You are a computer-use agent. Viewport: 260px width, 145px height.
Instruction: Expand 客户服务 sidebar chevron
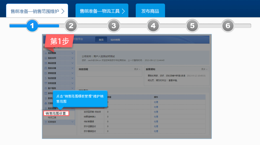pyautogui.click(x=73, y=88)
